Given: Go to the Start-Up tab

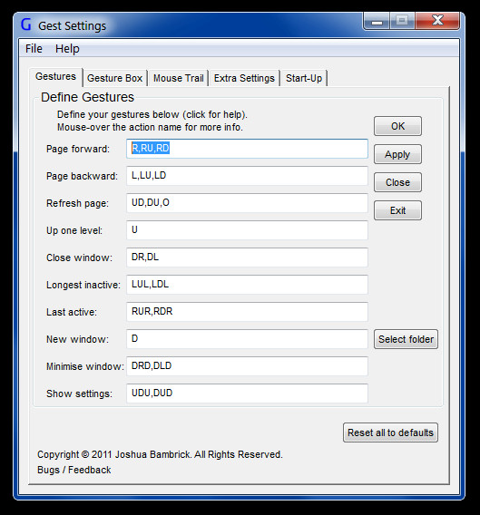Looking at the screenshot, I should 304,78.
